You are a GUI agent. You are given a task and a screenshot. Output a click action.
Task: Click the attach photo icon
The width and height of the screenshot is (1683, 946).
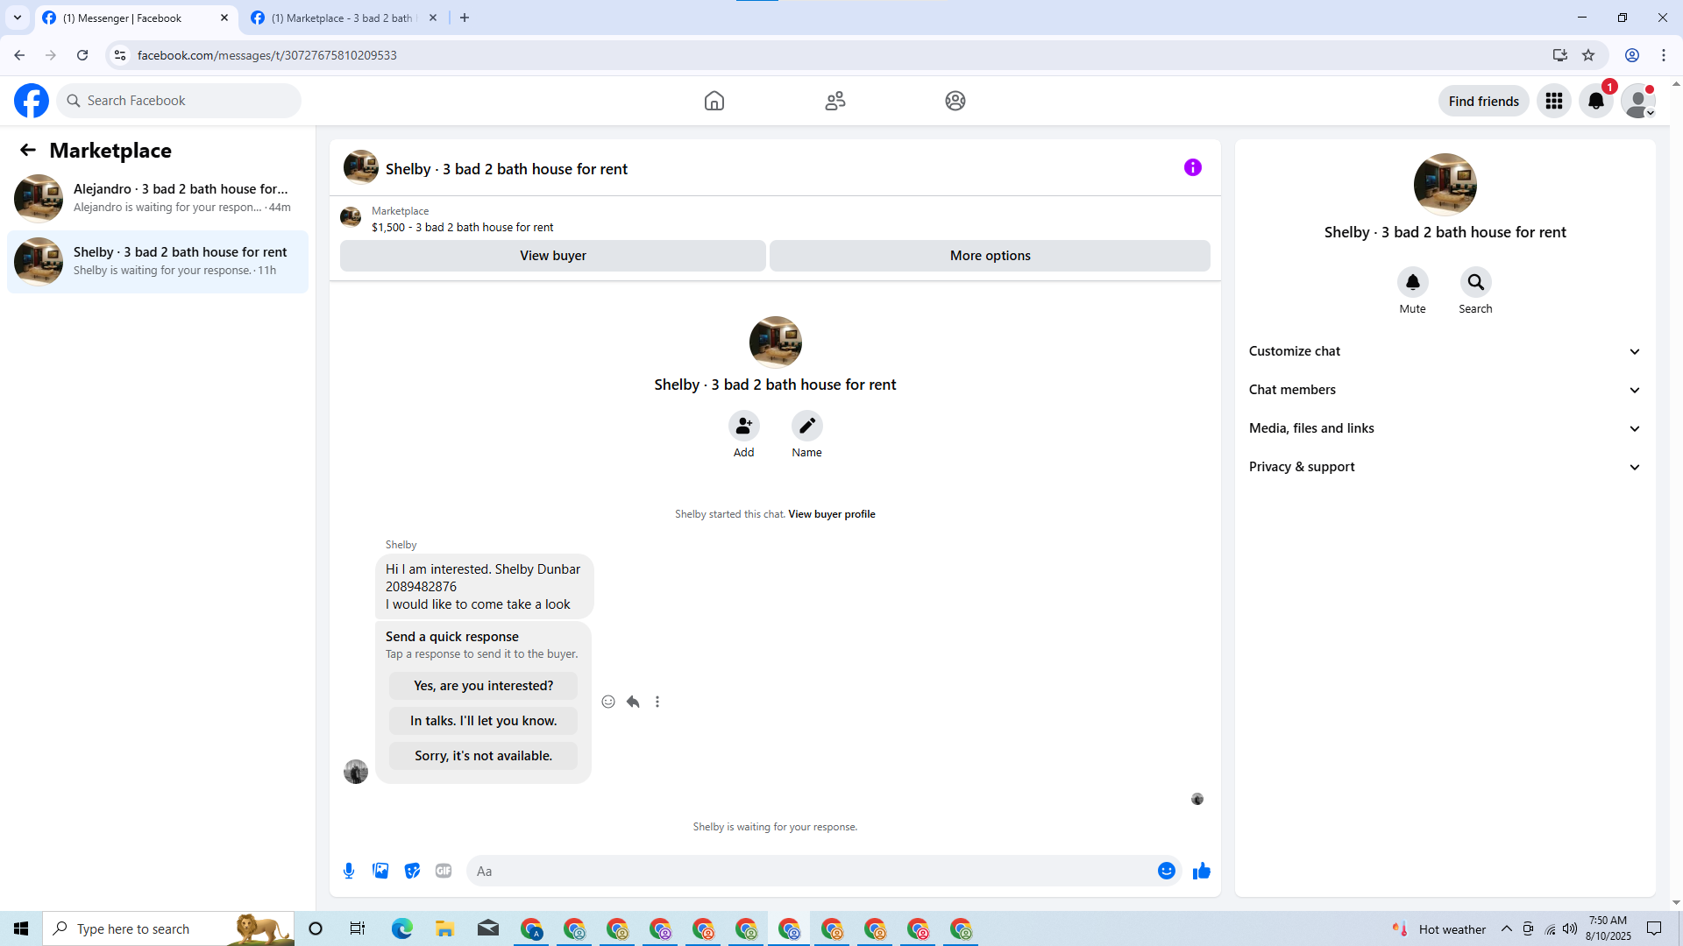(x=380, y=871)
